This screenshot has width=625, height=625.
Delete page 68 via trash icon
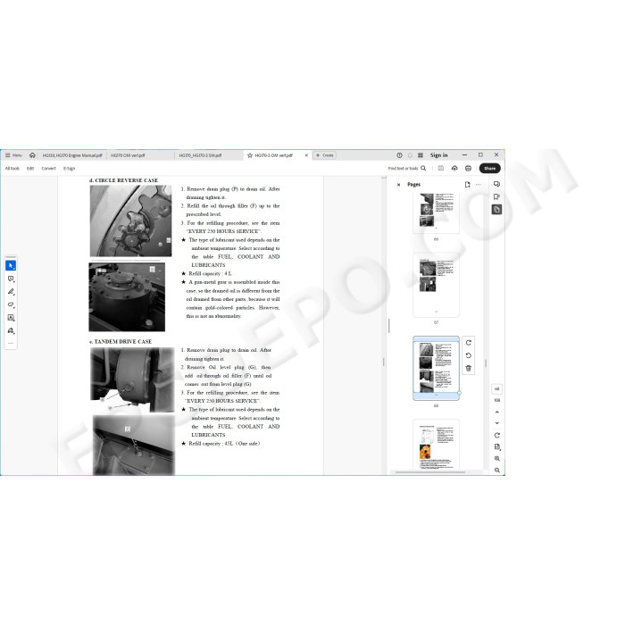469,368
